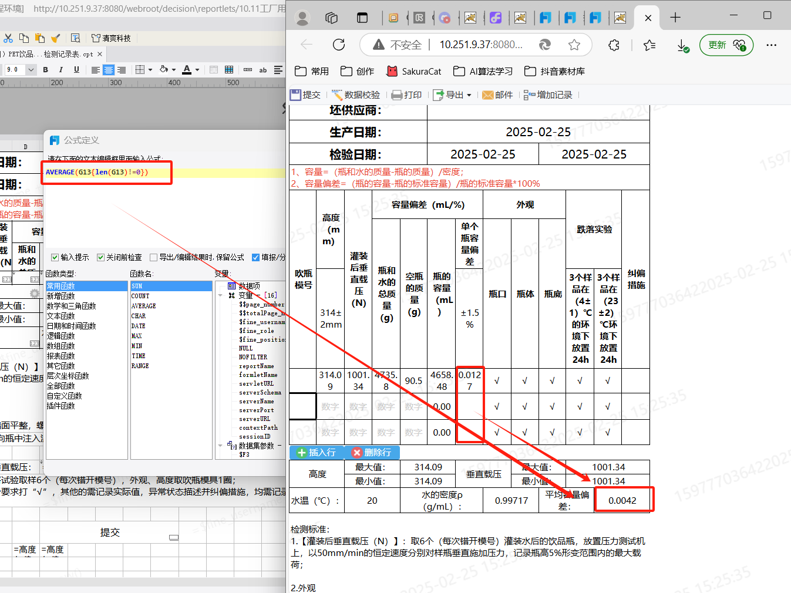Toggle the 填报/分 checkbox
This screenshot has height=593, width=791.
[x=256, y=257]
